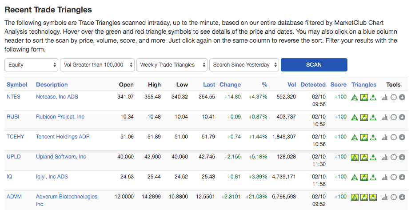
Task: Click the crosshair target icon for UPLD
Action: (393, 157)
